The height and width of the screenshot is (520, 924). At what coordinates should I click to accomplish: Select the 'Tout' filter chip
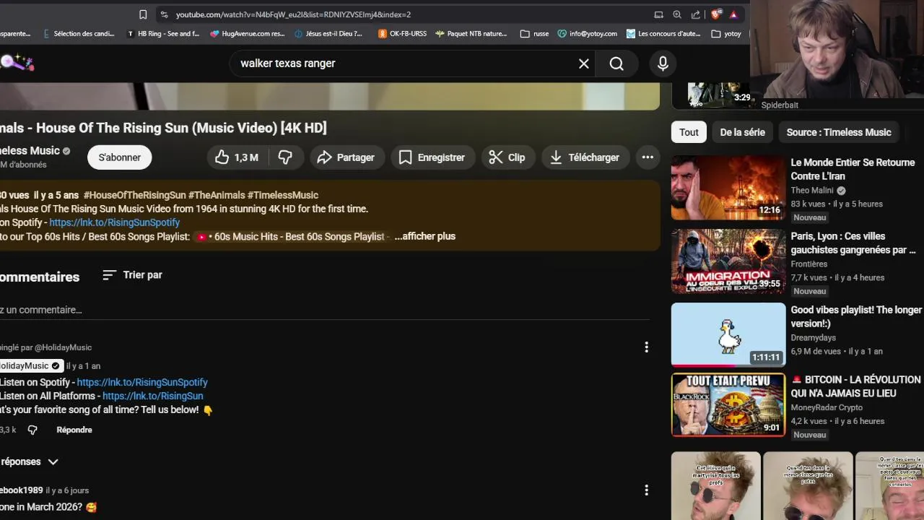[x=689, y=132]
